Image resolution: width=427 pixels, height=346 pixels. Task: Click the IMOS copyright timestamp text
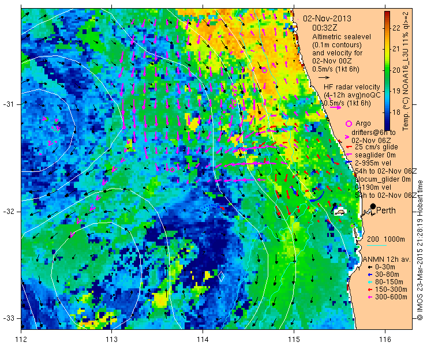point(420,250)
